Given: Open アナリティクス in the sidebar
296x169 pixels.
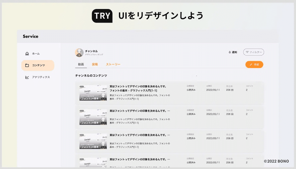Looking at the screenshot, I should [38, 77].
